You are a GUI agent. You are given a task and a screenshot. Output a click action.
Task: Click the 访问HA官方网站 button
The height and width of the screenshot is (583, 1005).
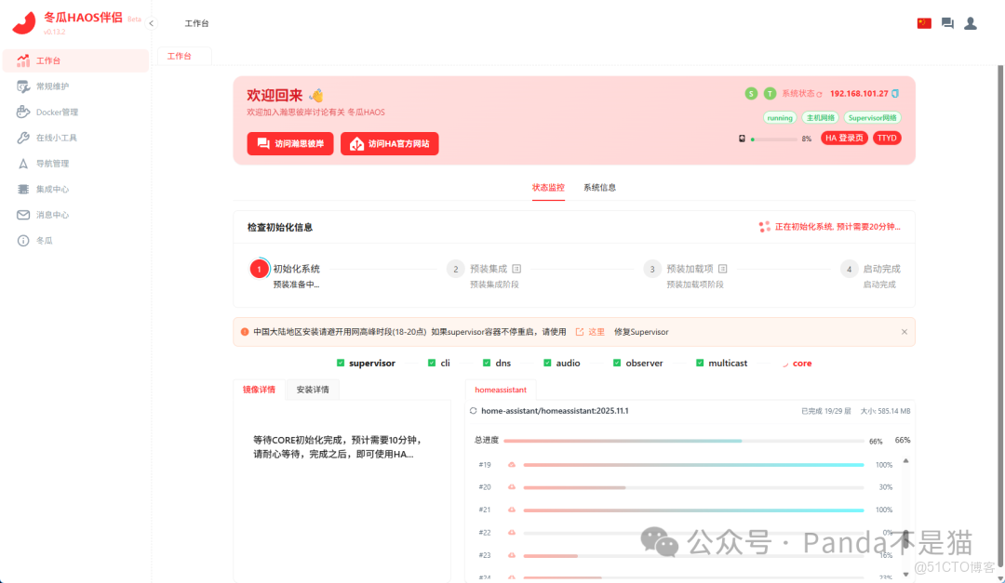pos(389,143)
